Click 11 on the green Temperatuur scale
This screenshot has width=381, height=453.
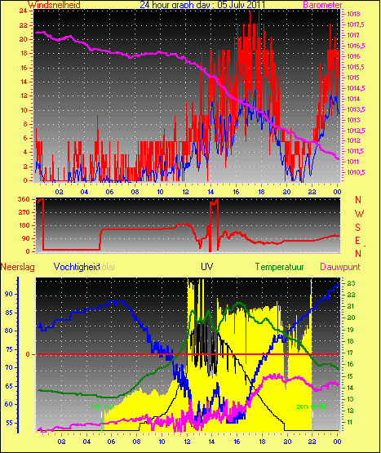point(351,422)
